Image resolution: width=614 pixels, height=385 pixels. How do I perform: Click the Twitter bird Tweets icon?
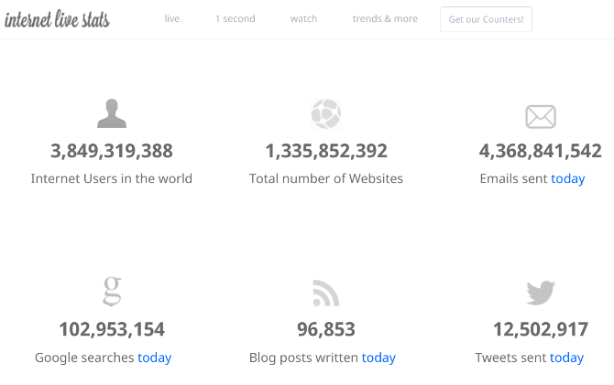(541, 293)
